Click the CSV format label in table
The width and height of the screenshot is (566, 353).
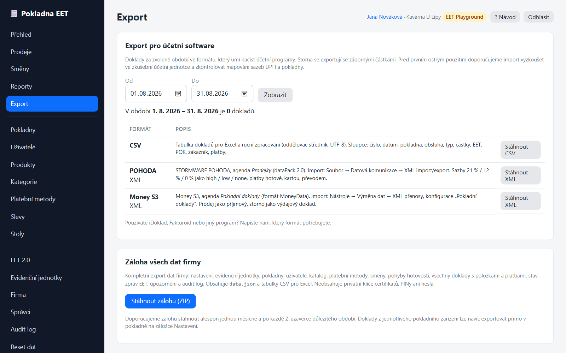click(135, 145)
